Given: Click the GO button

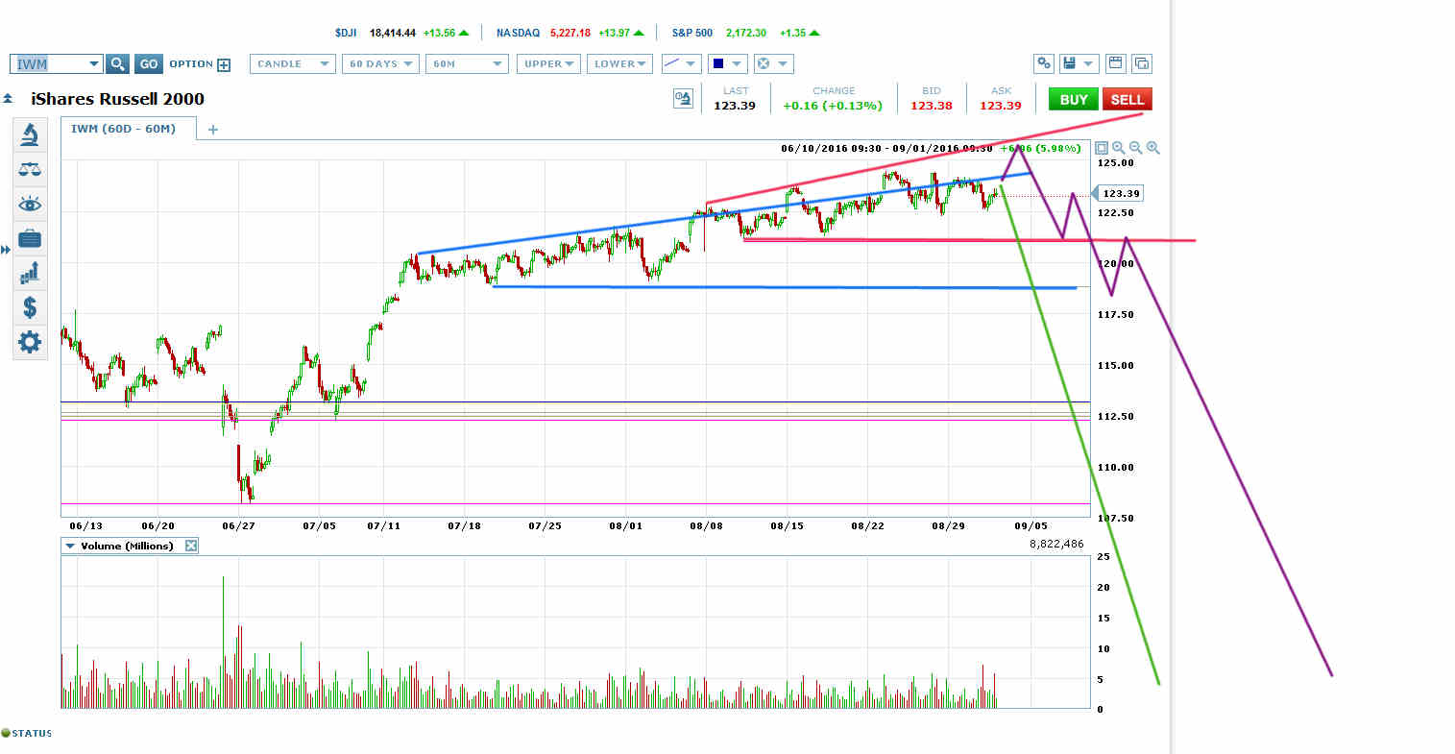Looking at the screenshot, I should click(149, 64).
